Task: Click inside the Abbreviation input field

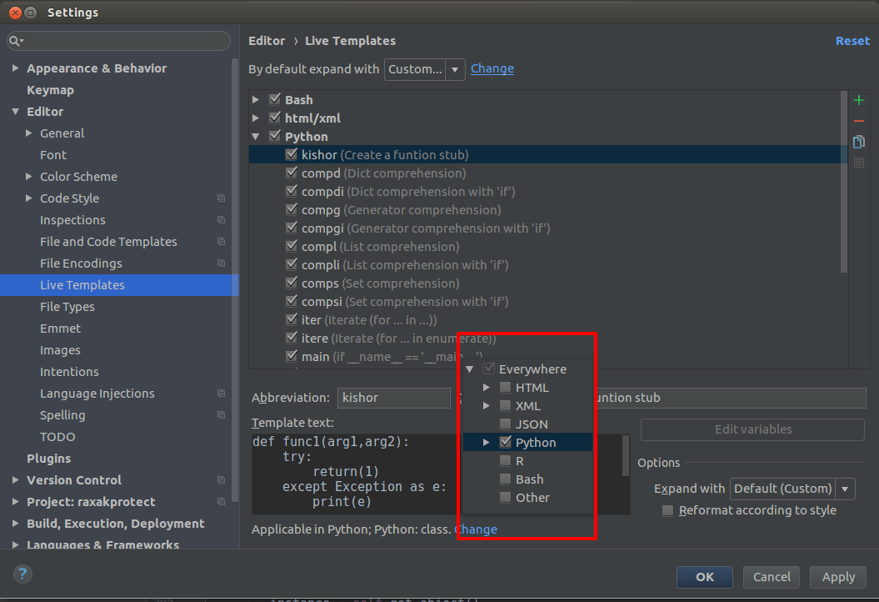Action: click(x=393, y=398)
